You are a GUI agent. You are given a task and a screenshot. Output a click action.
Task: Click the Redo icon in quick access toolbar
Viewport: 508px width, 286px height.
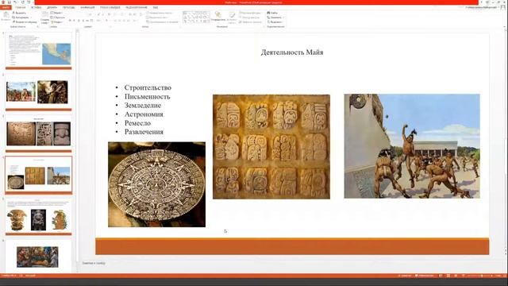tap(23, 2)
